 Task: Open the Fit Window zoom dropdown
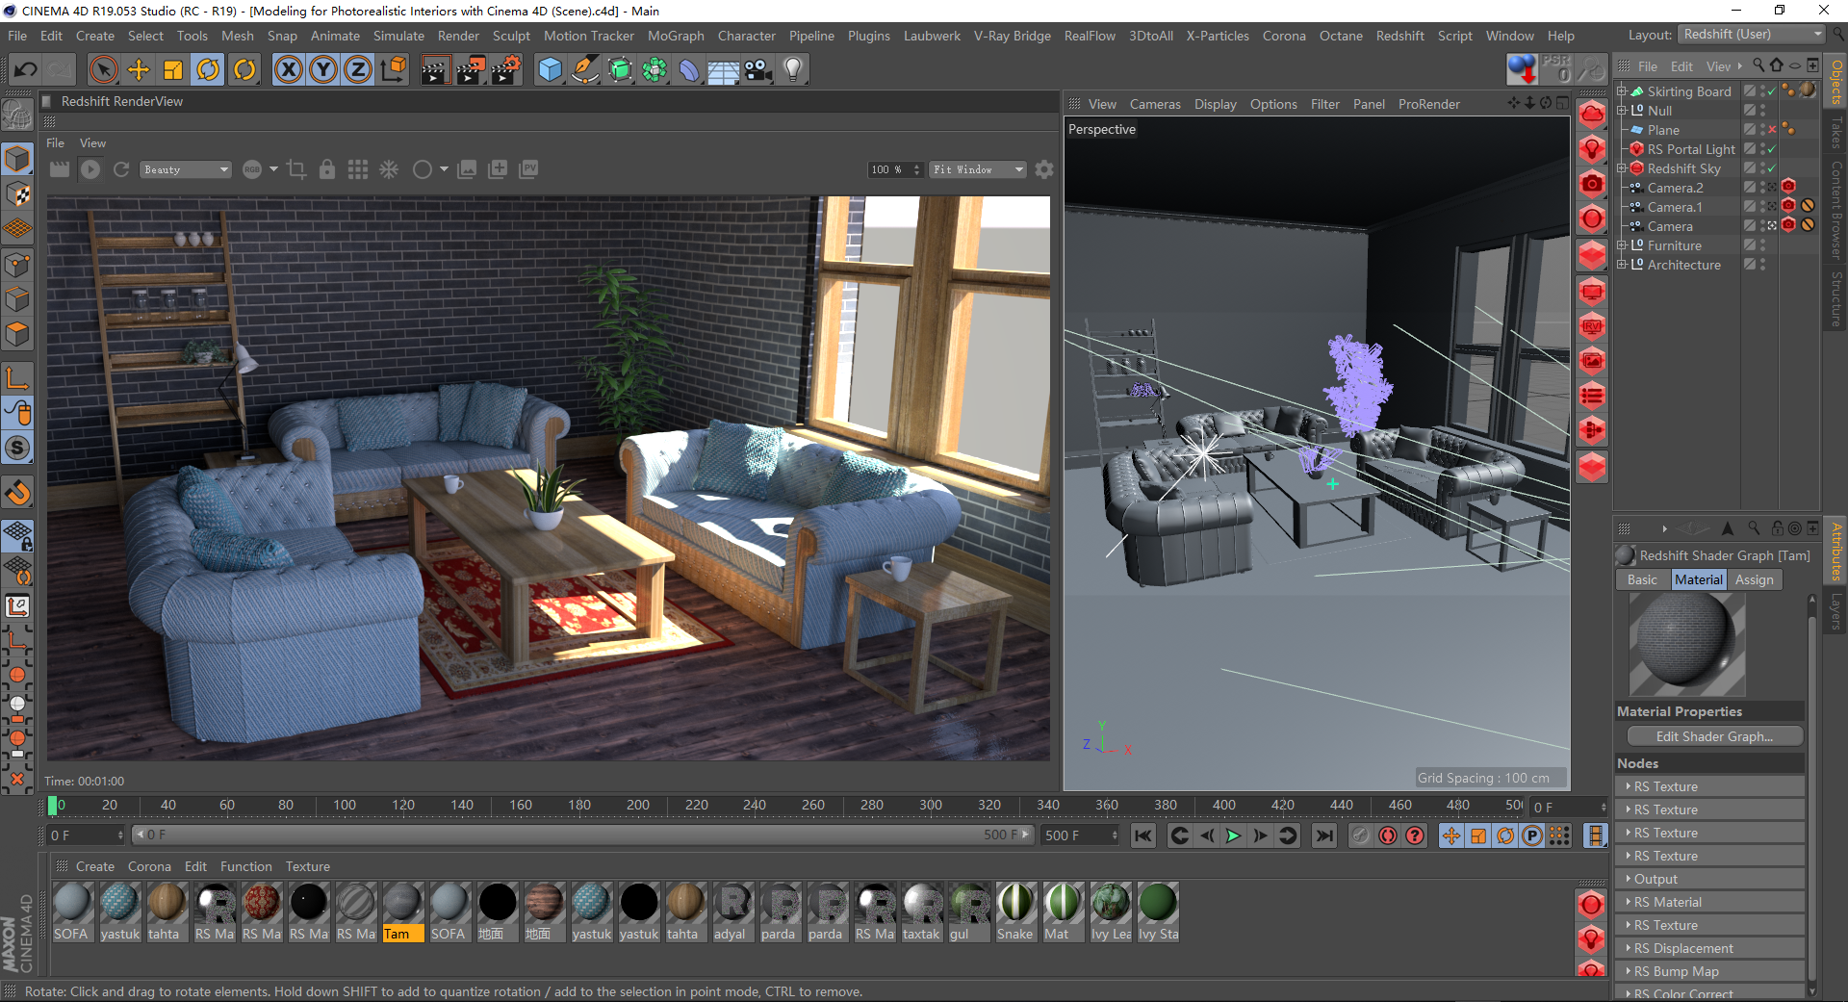coord(977,169)
